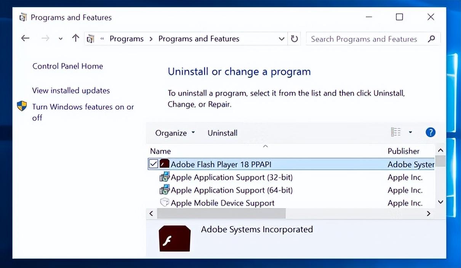Maximize the Programs and Features window
Screen dimensions: 461x268
point(399,17)
